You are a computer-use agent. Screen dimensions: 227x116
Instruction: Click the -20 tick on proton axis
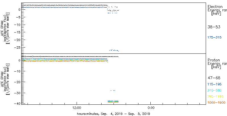[17, 82]
